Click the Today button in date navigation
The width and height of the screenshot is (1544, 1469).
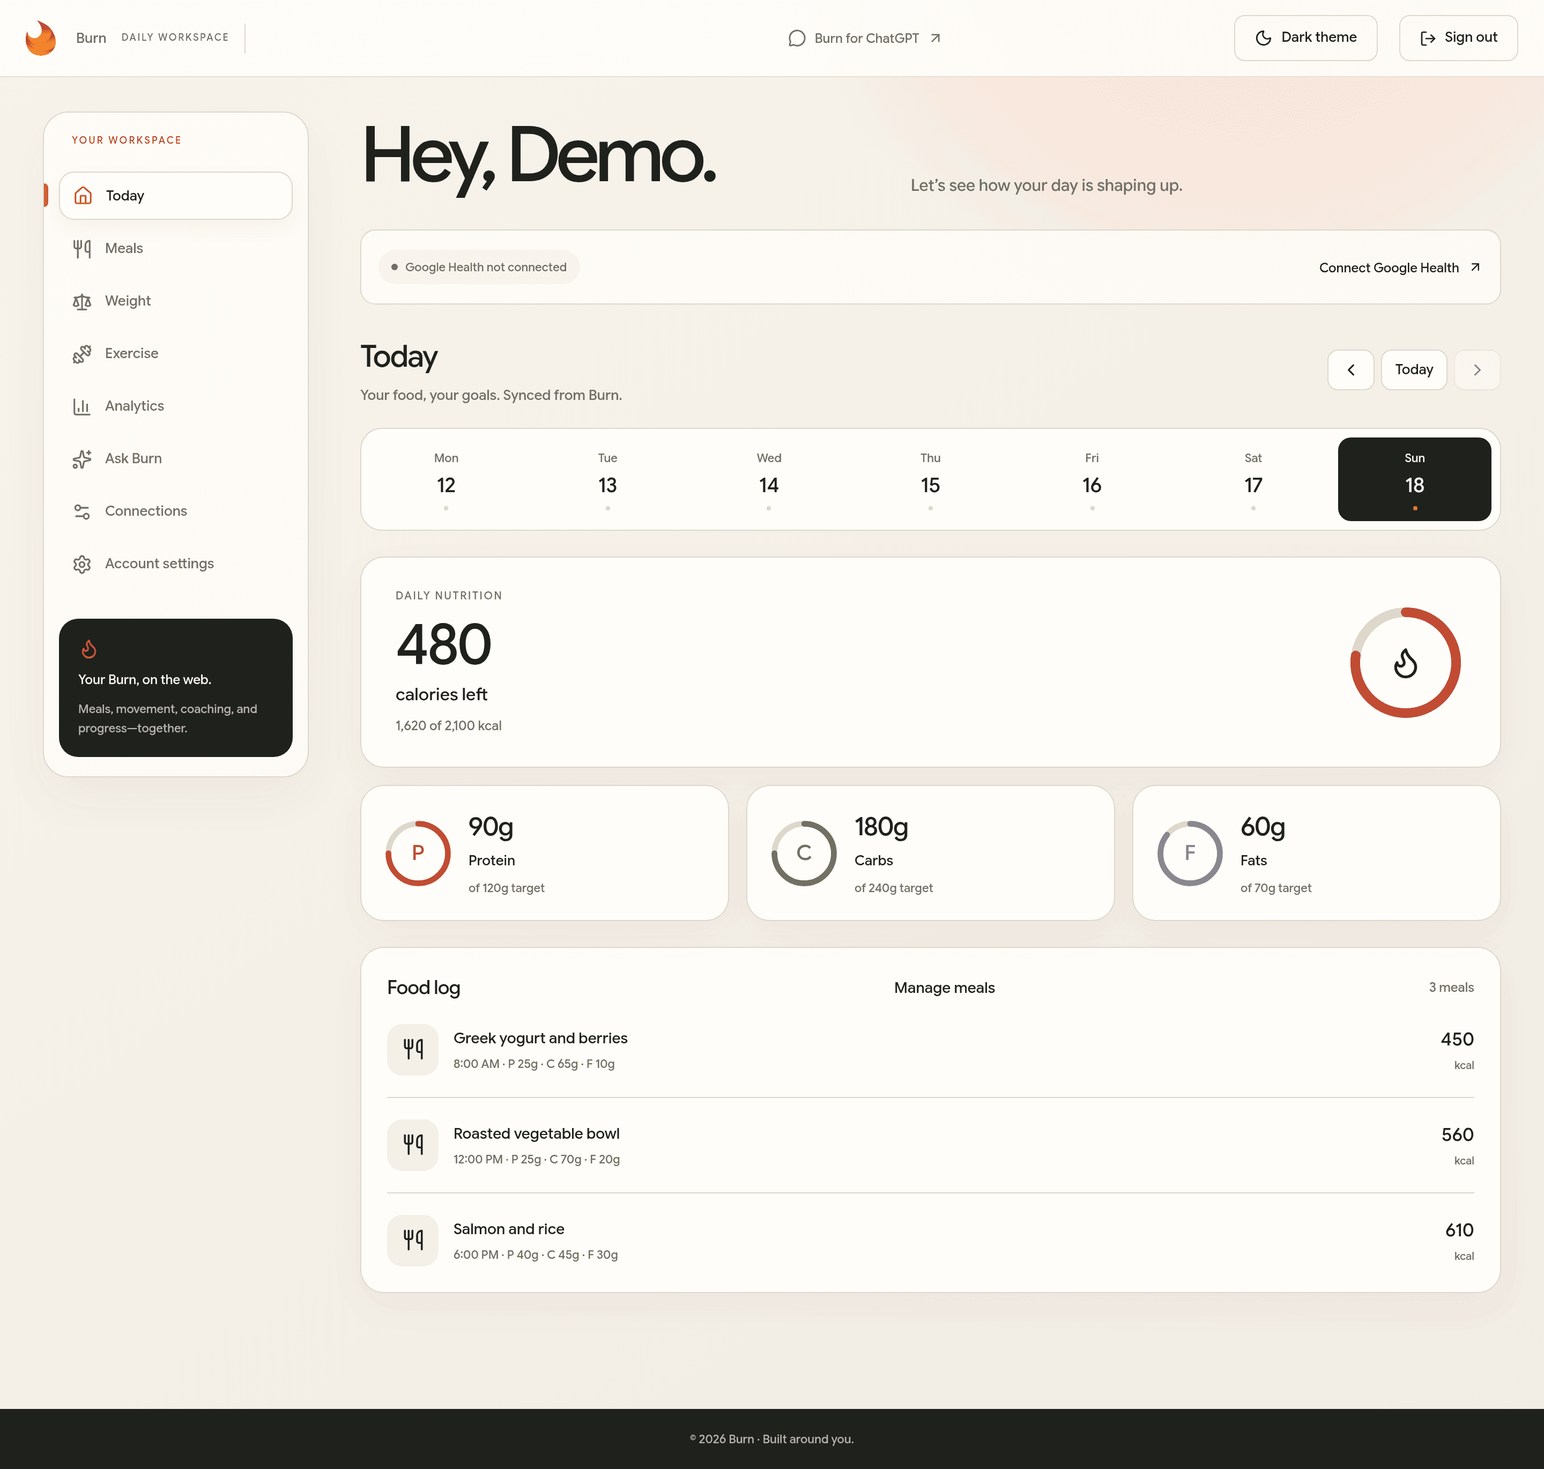click(1413, 369)
